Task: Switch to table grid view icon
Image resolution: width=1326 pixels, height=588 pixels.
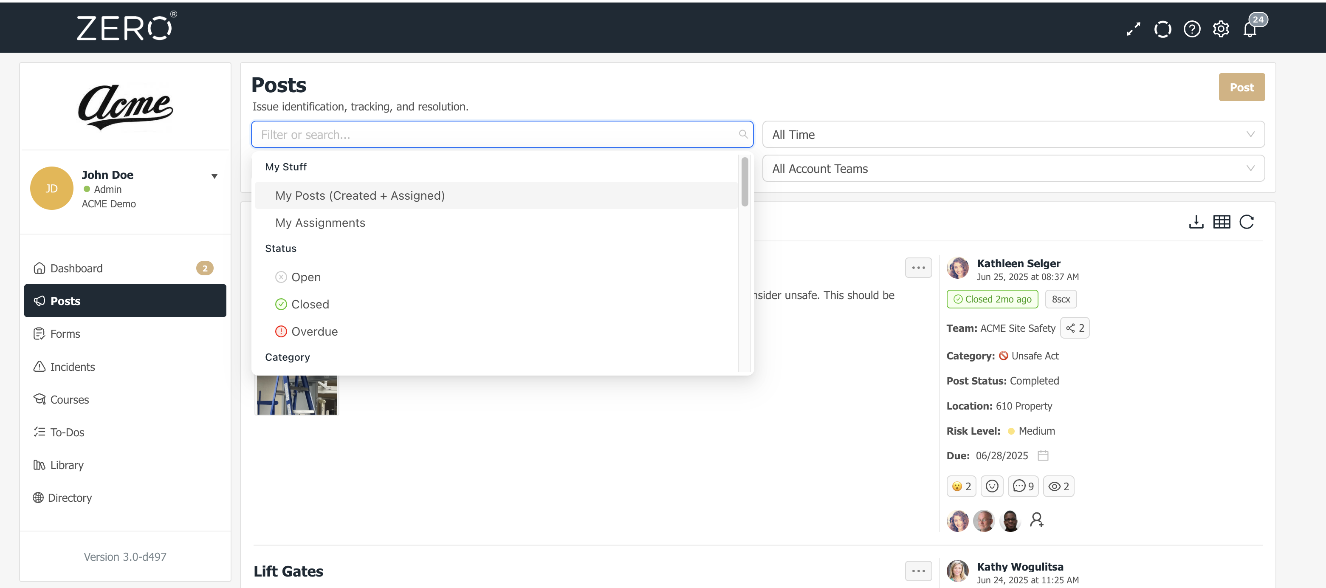Action: coord(1221,222)
